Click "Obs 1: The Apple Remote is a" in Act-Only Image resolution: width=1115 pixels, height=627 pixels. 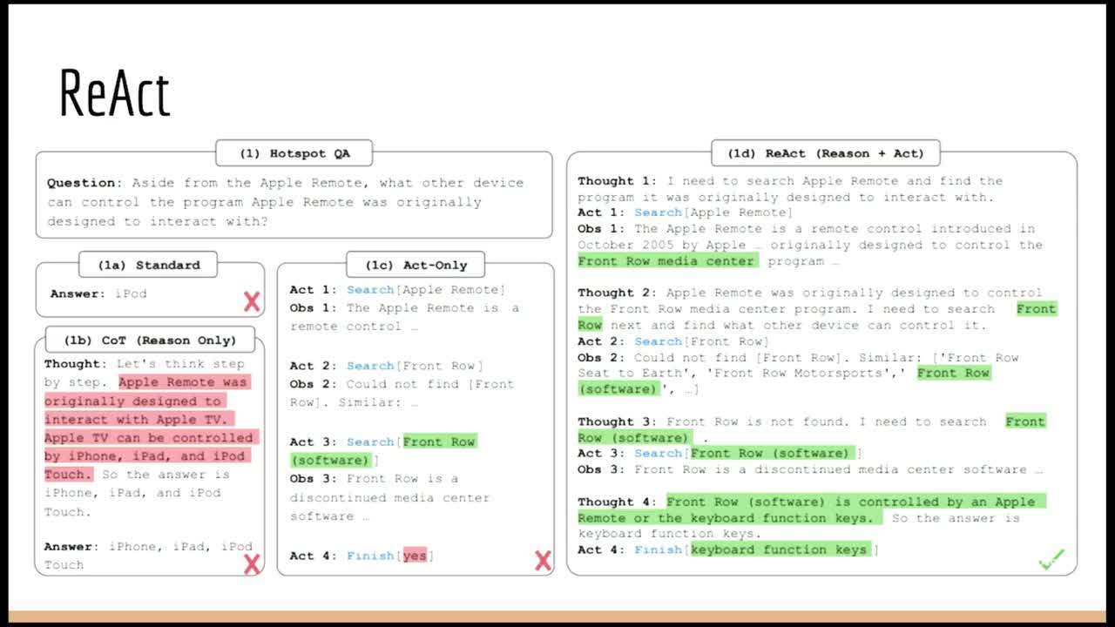pyautogui.click(x=404, y=308)
